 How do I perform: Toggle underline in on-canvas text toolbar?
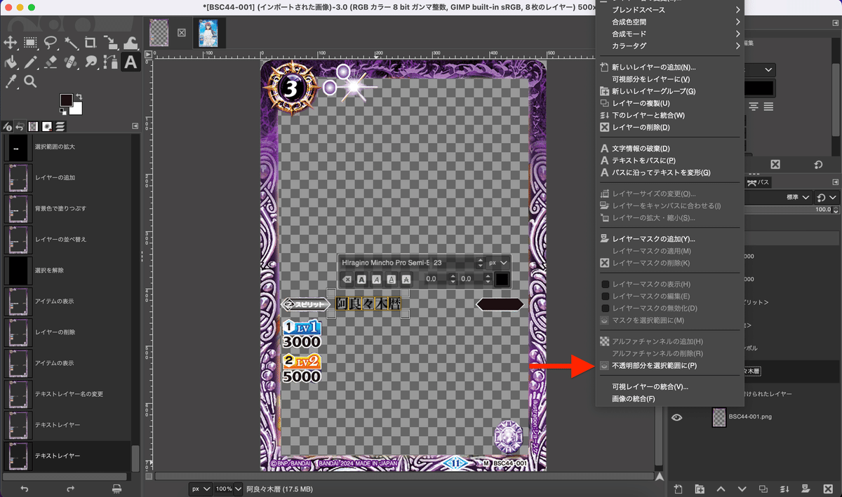391,279
